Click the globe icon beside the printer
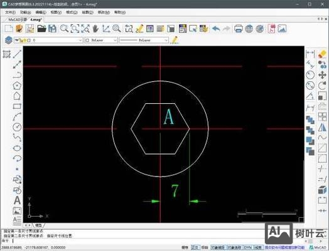 tap(249, 29)
